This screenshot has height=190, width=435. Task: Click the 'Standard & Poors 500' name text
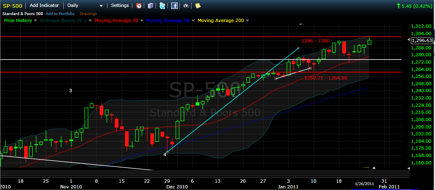coord(23,13)
